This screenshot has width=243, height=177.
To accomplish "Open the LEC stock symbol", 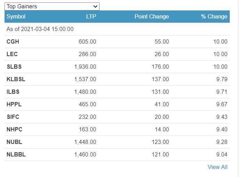I will (12, 54).
